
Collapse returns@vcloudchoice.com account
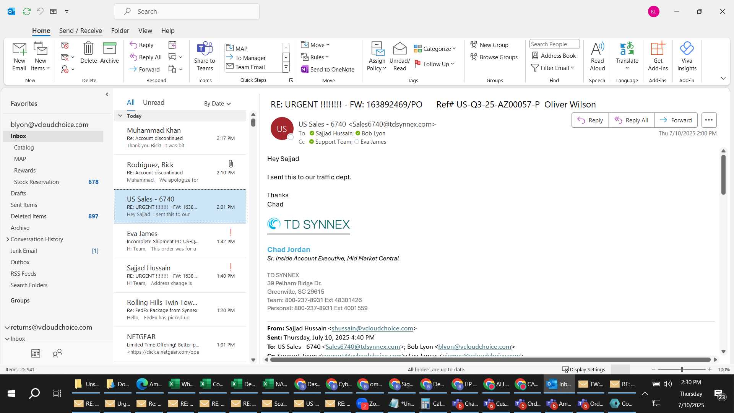[x=7, y=327]
